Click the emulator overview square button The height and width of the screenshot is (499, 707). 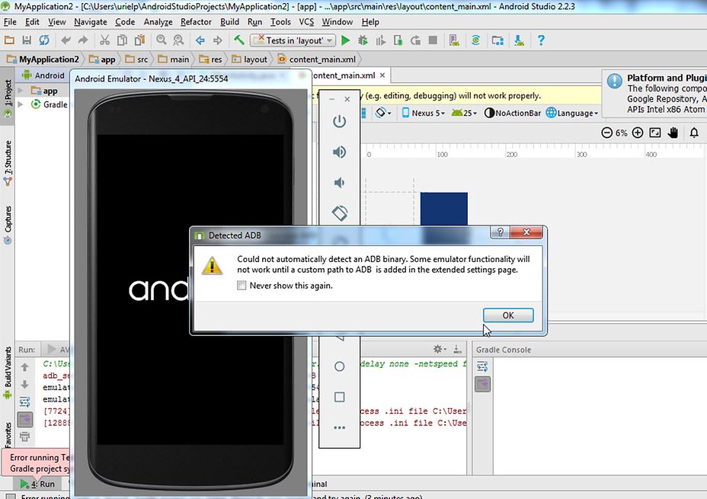click(340, 397)
